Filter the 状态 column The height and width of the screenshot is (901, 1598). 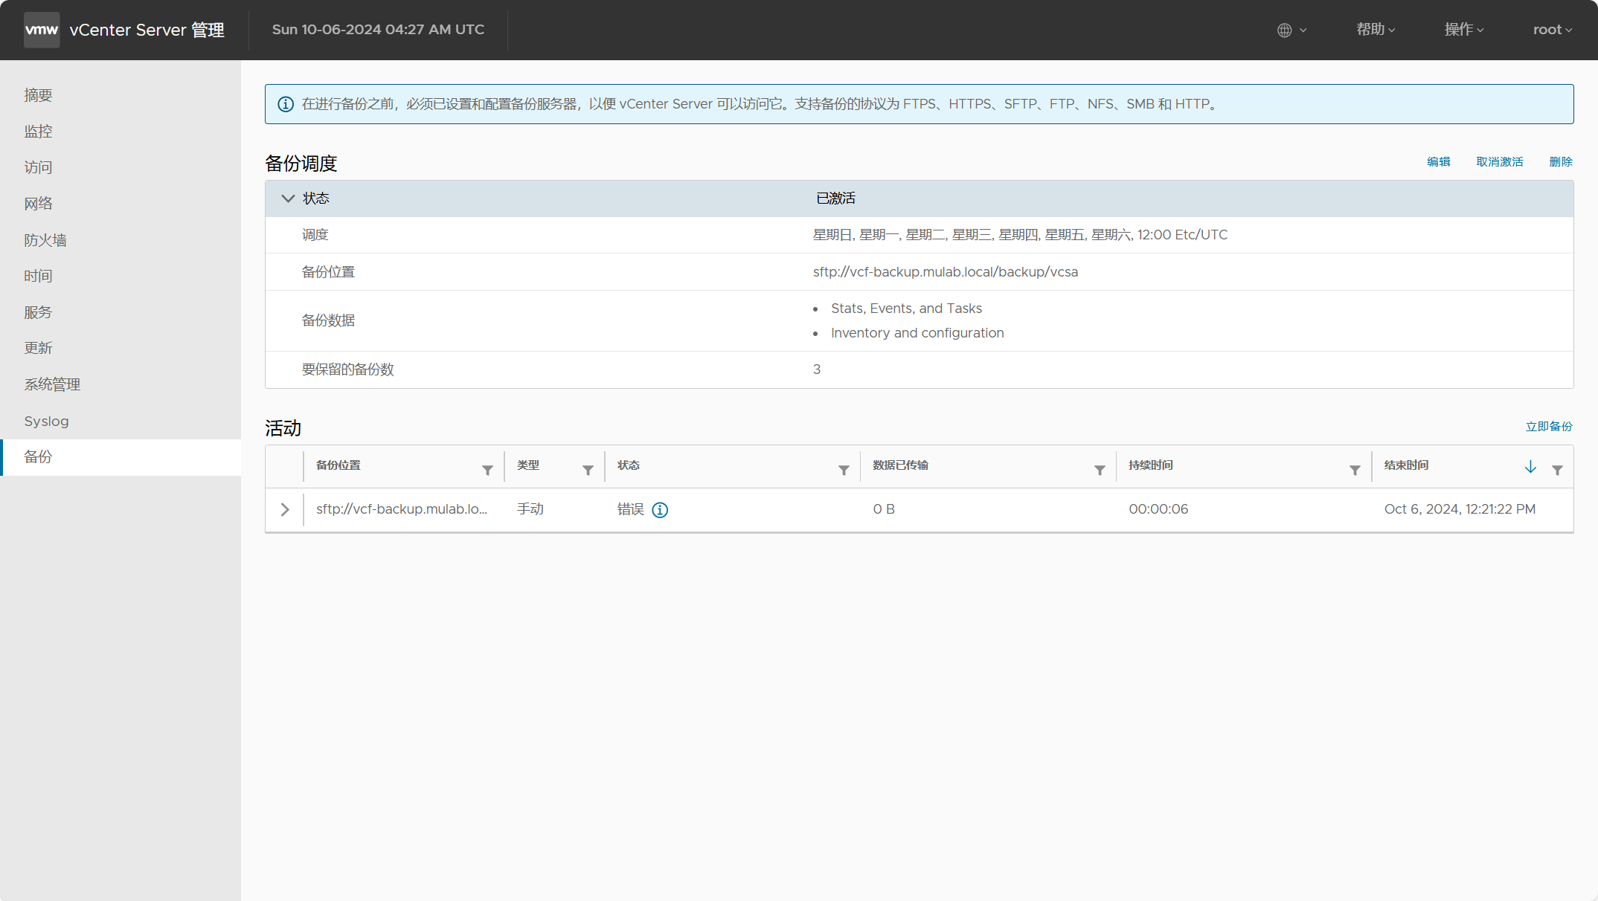(x=844, y=470)
